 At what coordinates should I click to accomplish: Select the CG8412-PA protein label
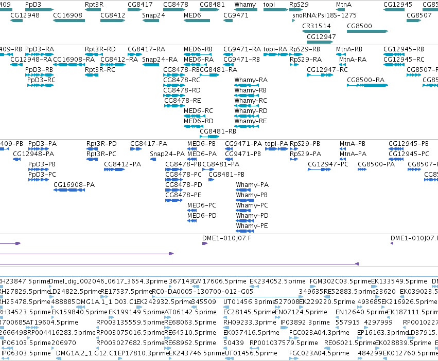(122, 164)
